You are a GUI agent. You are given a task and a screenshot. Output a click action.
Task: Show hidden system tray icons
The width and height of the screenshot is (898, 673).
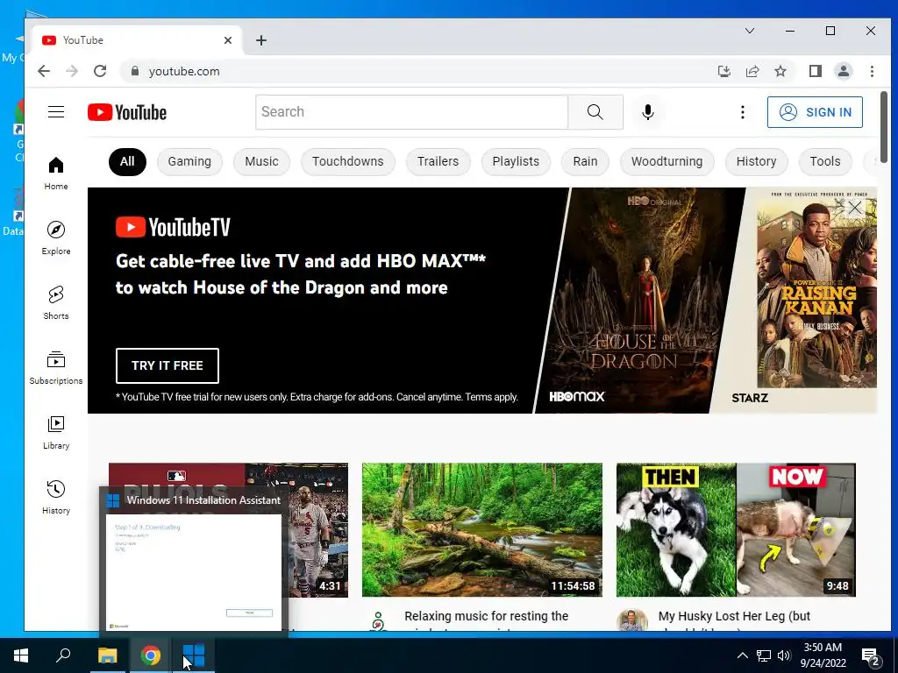(742, 655)
